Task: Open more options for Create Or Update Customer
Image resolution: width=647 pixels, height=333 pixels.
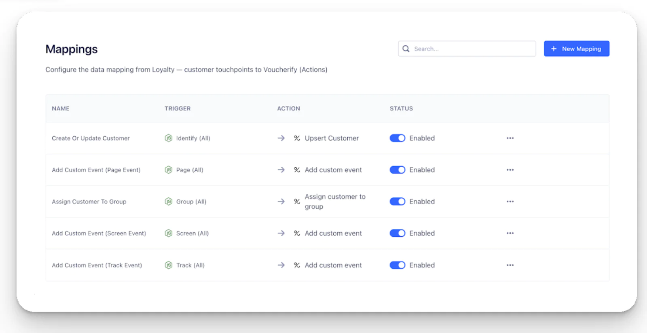Action: [510, 138]
